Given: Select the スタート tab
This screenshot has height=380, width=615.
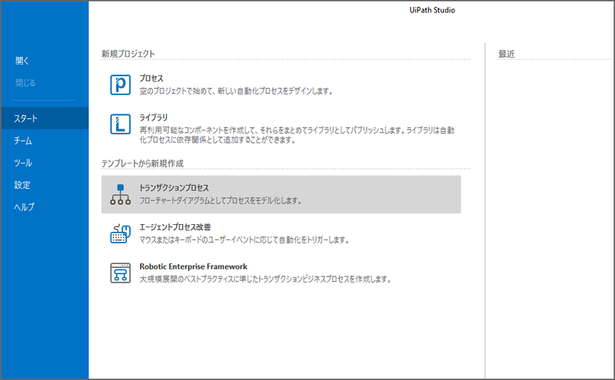Looking at the screenshot, I should [x=45, y=118].
